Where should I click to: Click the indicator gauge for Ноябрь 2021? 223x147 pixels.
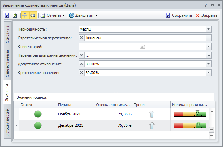tap(190, 114)
